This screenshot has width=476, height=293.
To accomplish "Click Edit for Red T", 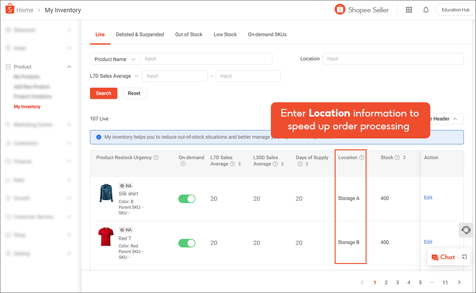I will 428,242.
